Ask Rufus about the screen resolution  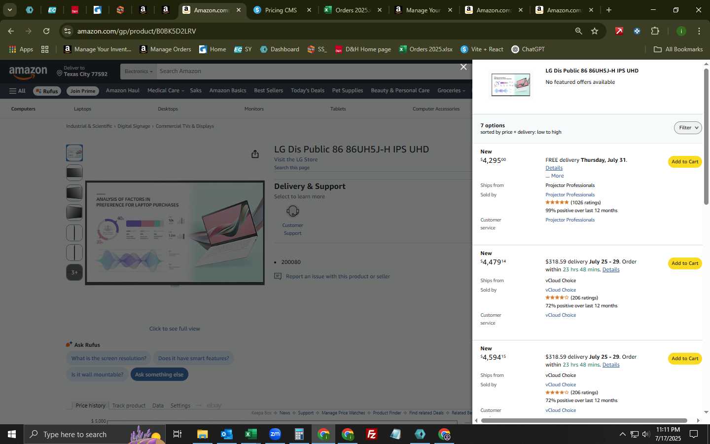109,358
